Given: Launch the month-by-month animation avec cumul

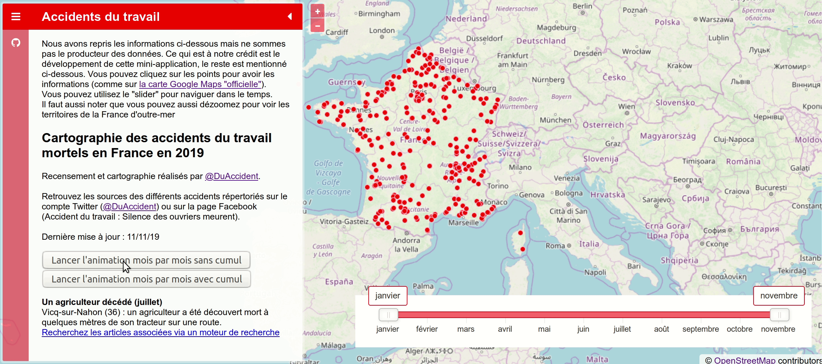Looking at the screenshot, I should [x=146, y=279].
